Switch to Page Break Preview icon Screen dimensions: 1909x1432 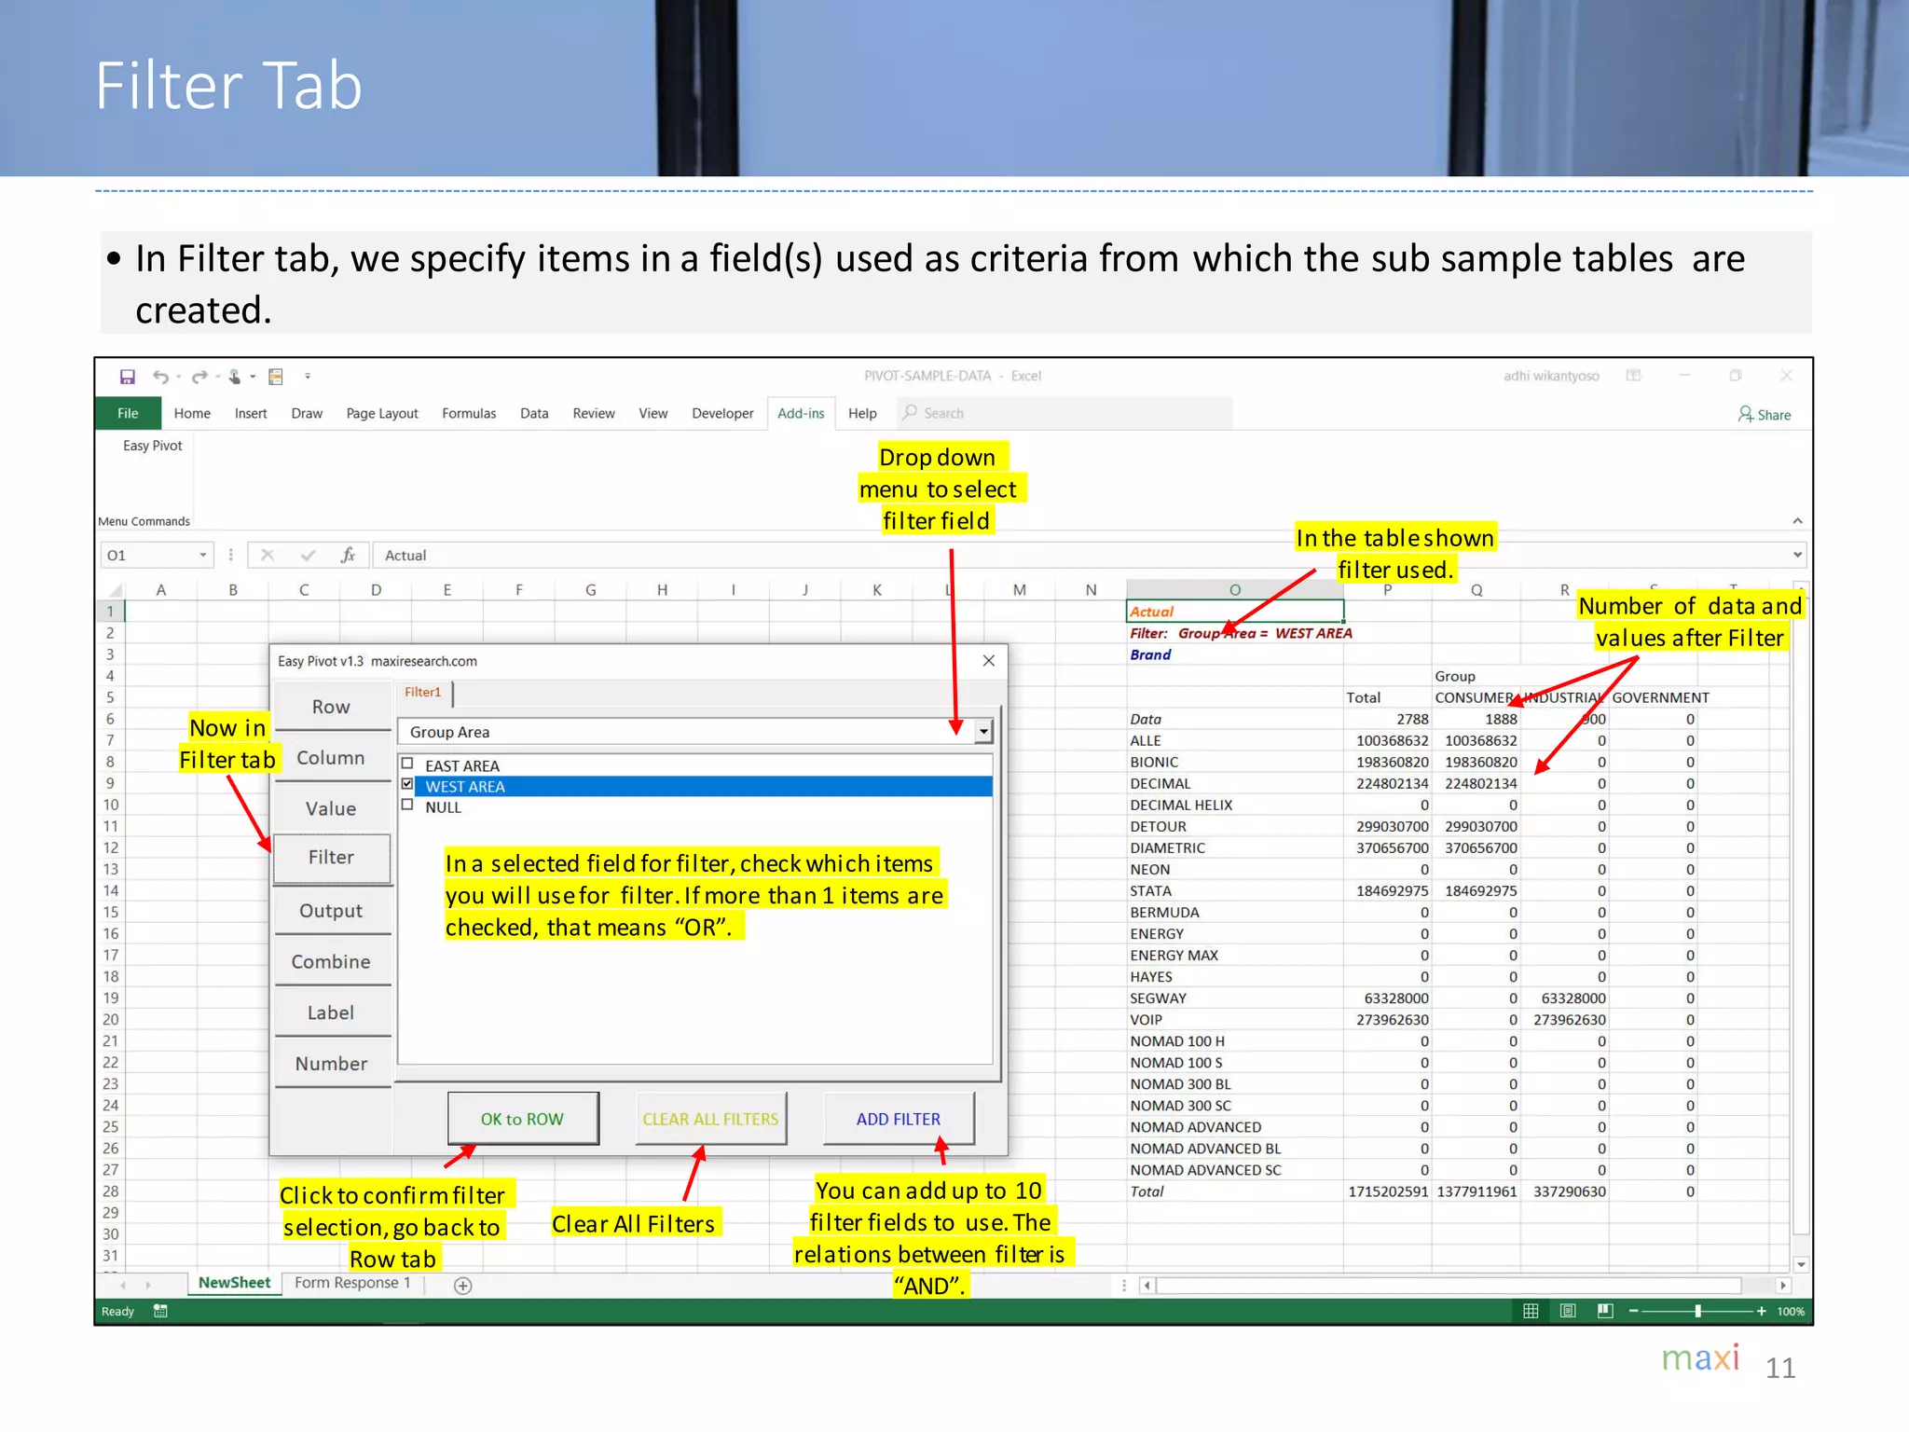[x=1605, y=1311]
